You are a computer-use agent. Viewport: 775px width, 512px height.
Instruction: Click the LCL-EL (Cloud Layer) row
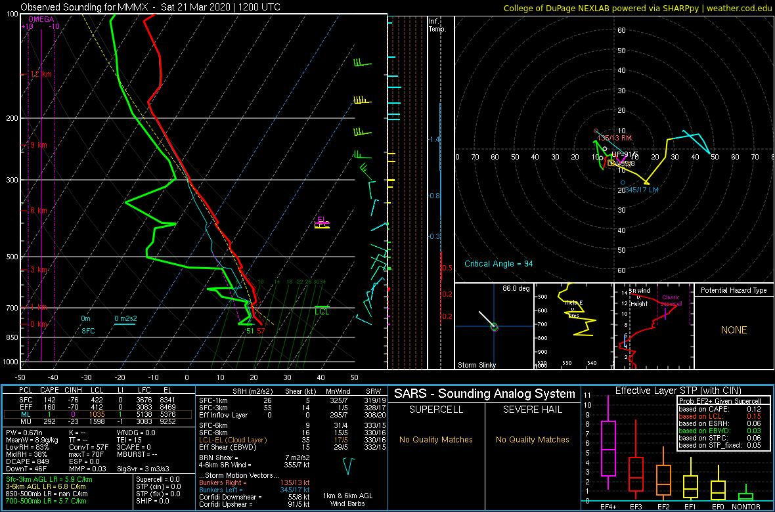pyautogui.click(x=292, y=440)
